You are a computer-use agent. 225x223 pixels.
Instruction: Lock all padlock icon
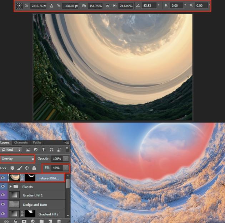(x=34, y=168)
